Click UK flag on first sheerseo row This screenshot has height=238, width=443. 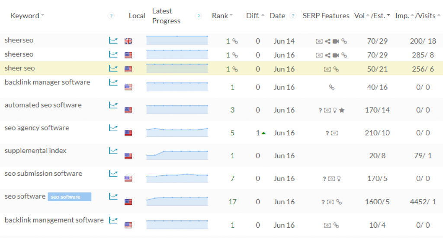128,41
